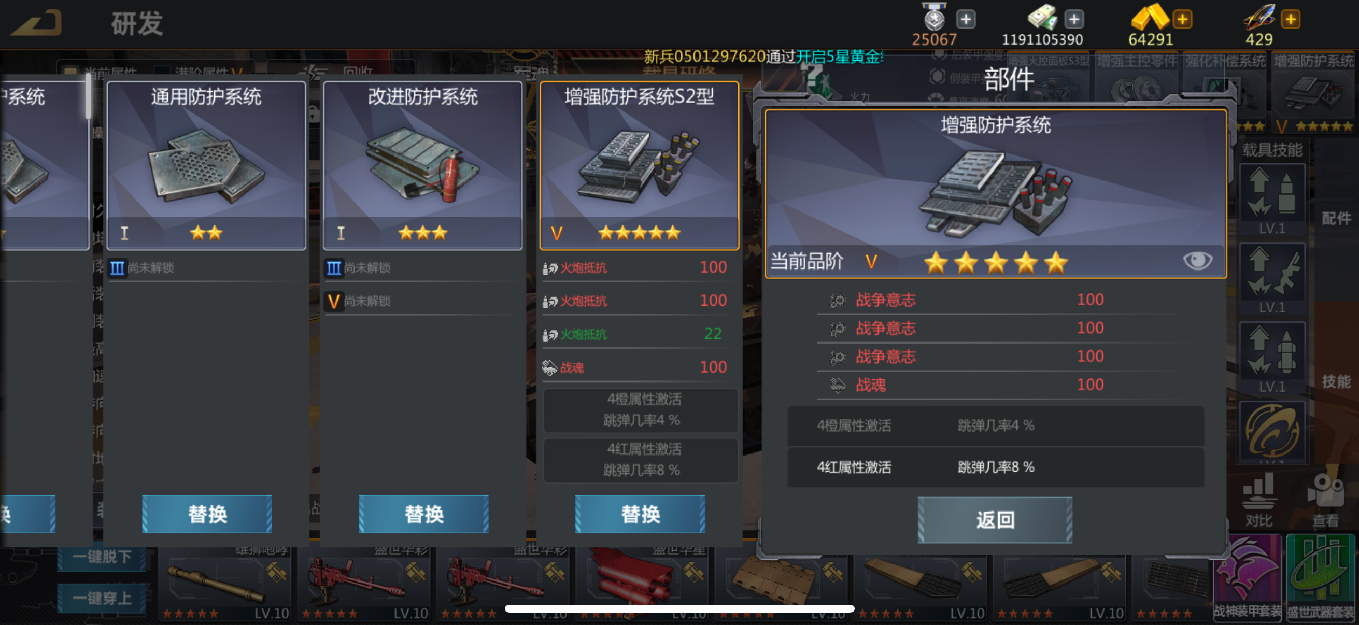Select the 通用防护系统 card
The height and width of the screenshot is (625, 1359).
point(206,165)
